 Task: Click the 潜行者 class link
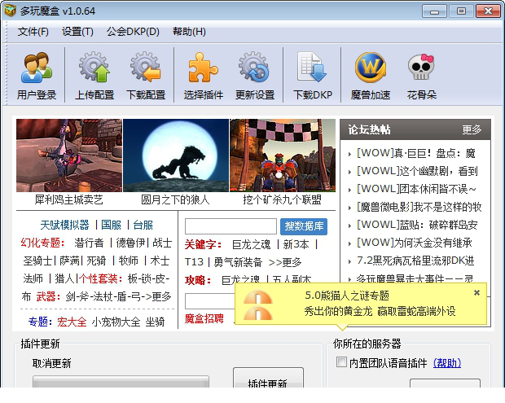89,243
